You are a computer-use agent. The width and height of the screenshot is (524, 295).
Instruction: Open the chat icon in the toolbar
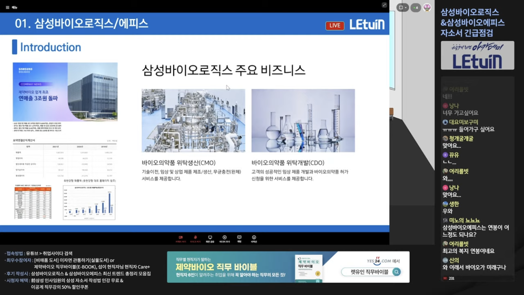(x=239, y=239)
